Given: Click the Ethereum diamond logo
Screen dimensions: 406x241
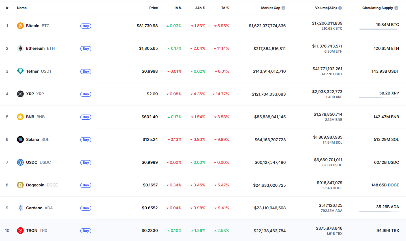Looking at the screenshot, I should click(x=20, y=48).
